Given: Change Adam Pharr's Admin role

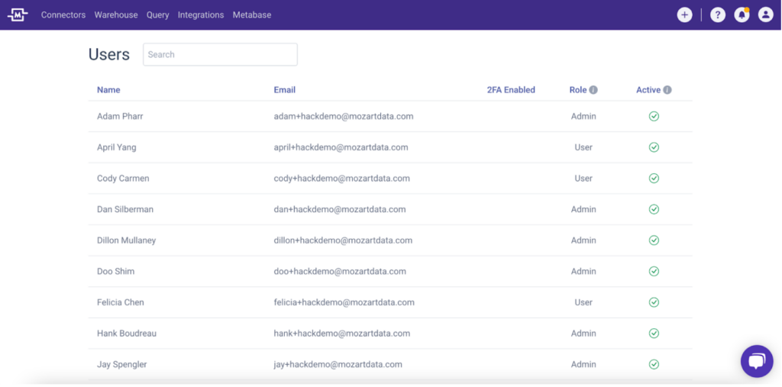Looking at the screenshot, I should [583, 116].
